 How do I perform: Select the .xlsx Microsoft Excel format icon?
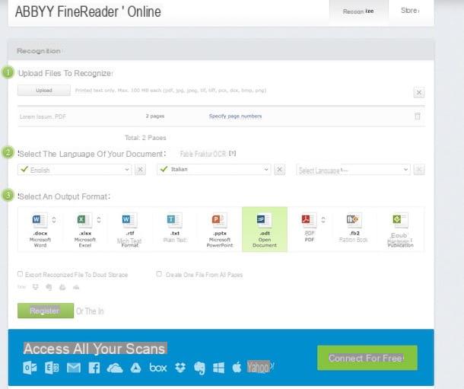click(x=84, y=220)
